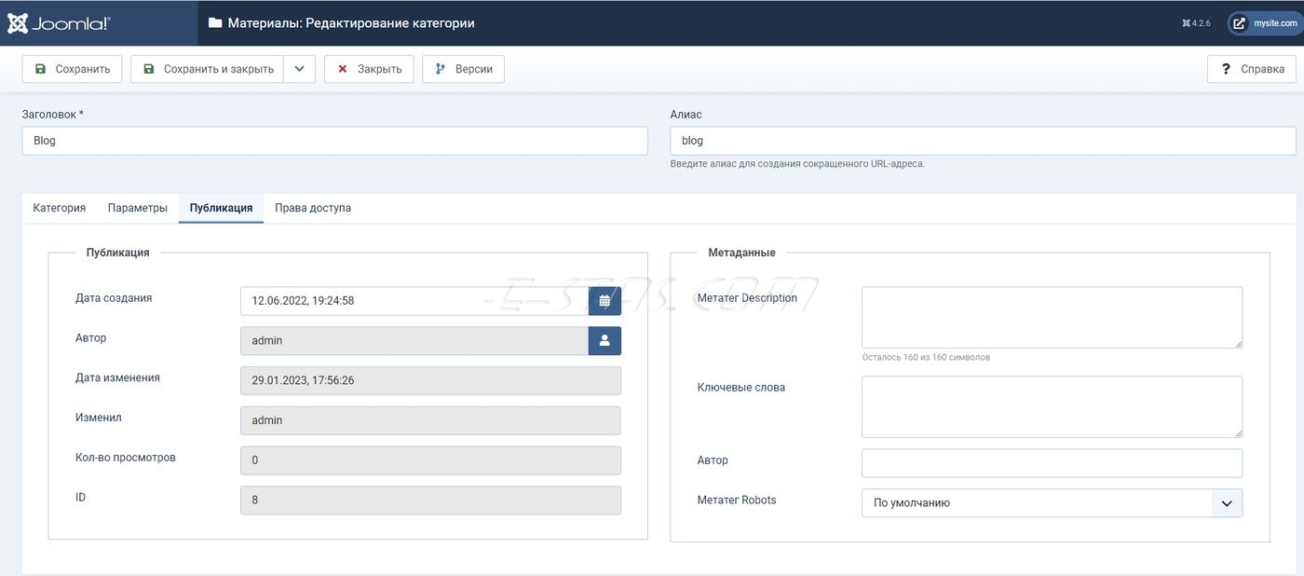Open the Метатег Robots dropdown
This screenshot has height=576, width=1304.
(x=1052, y=503)
